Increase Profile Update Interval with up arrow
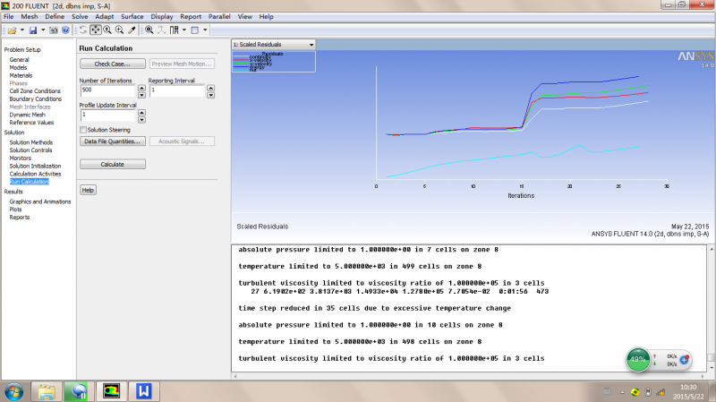This screenshot has width=716, height=402. coord(141,113)
